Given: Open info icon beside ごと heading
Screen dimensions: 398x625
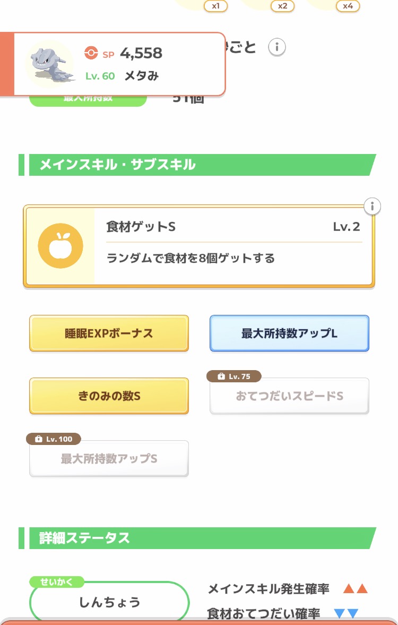Looking at the screenshot, I should click(x=276, y=47).
